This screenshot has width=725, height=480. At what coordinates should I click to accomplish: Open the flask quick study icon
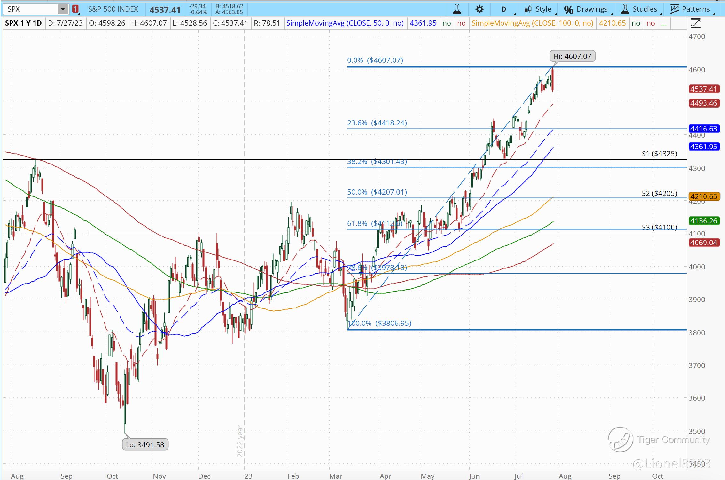pyautogui.click(x=457, y=9)
